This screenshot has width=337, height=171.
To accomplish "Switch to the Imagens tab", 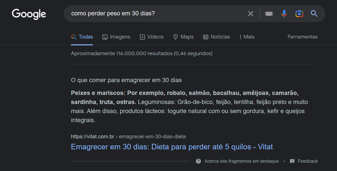I will coord(116,37).
